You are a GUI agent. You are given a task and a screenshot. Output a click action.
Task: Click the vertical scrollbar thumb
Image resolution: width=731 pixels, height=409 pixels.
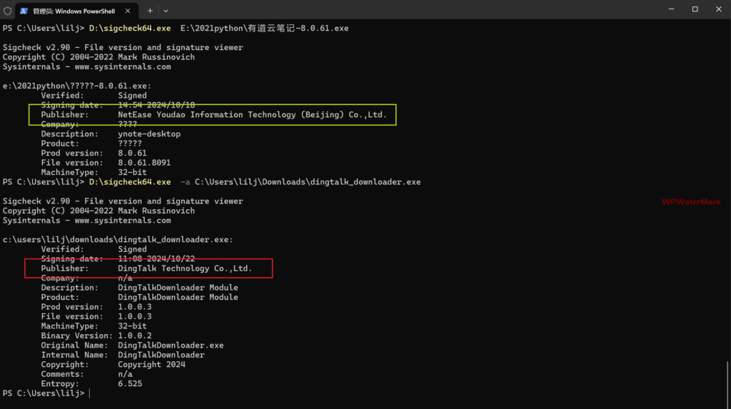(727, 385)
